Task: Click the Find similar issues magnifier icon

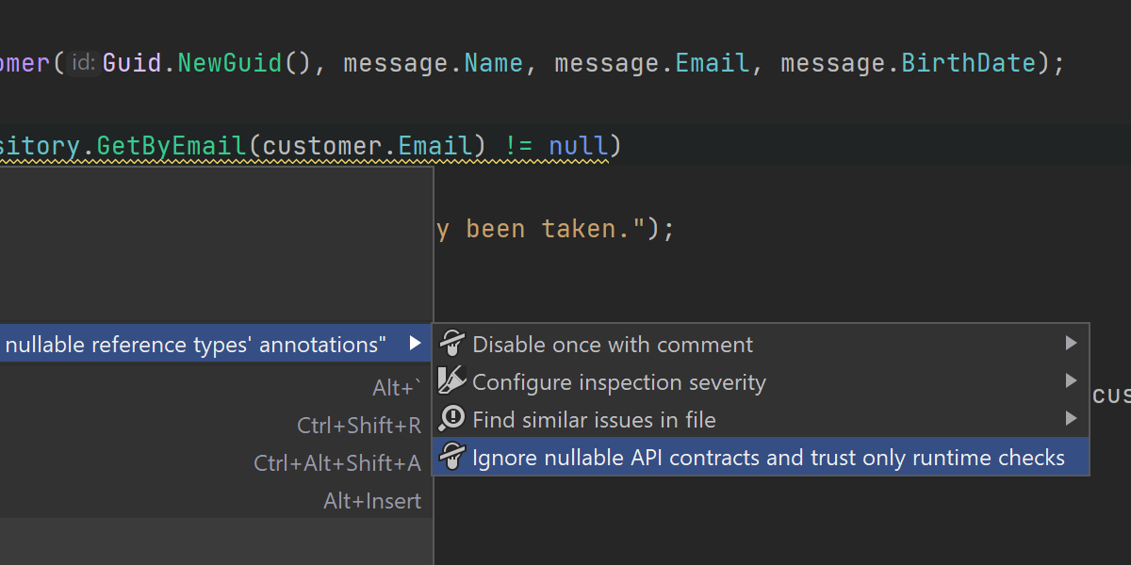Action: tap(453, 420)
